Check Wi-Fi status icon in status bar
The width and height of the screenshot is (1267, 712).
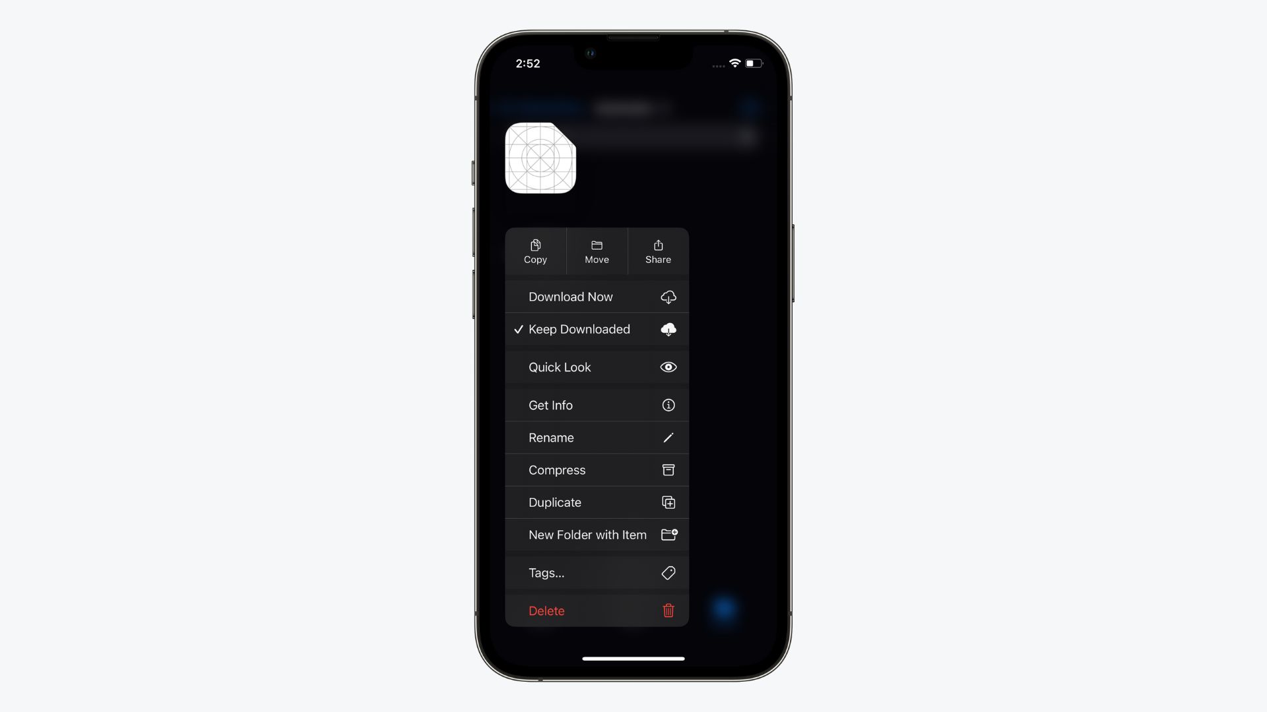click(x=734, y=63)
